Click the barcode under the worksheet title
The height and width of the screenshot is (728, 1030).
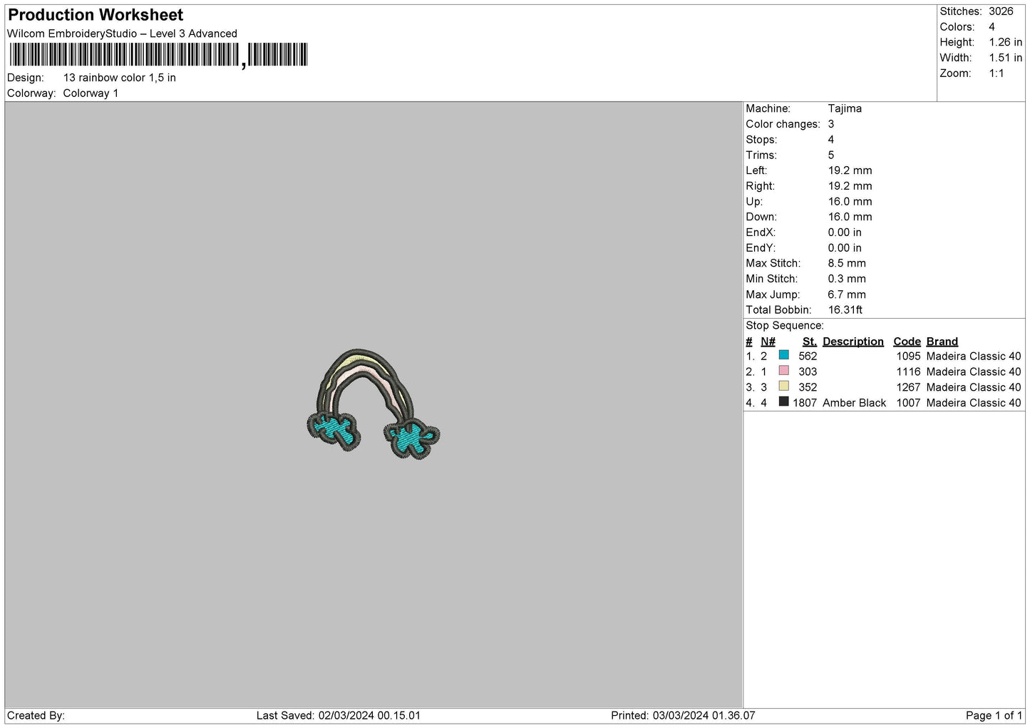click(158, 55)
